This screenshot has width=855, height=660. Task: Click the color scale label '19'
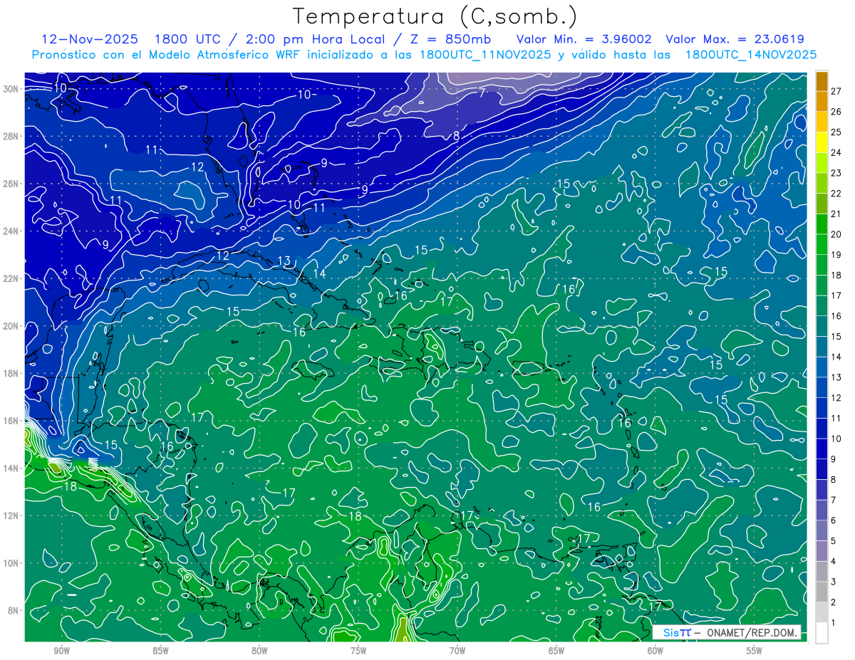pos(836,255)
